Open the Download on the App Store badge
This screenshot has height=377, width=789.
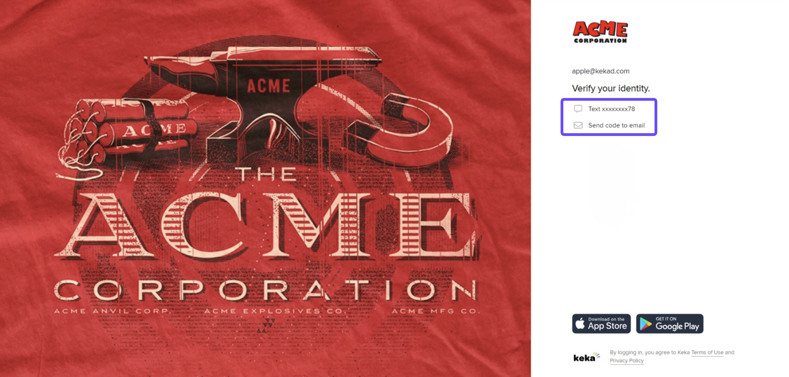tap(601, 323)
